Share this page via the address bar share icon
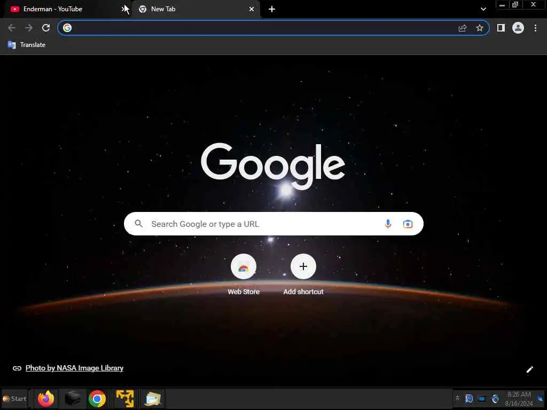Viewport: 547px width, 410px height. click(463, 28)
